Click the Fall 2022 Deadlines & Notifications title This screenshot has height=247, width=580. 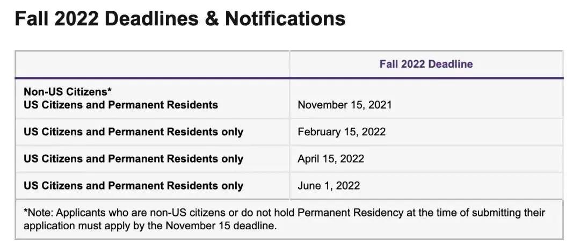tap(180, 19)
